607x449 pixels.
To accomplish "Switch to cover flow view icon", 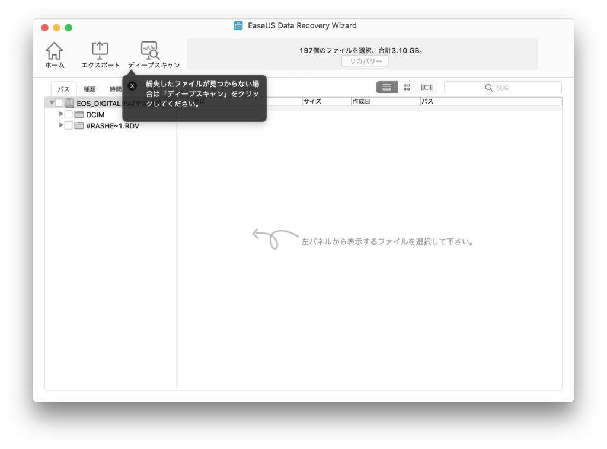I will [427, 88].
